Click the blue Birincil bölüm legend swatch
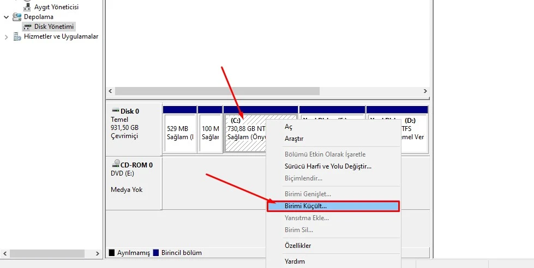 coord(156,253)
